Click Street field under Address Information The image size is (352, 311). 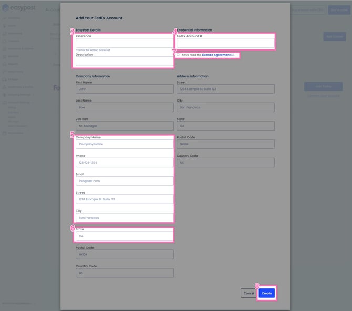tap(225, 89)
